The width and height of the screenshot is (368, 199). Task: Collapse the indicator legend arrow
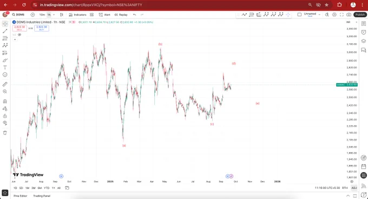coord(15,39)
